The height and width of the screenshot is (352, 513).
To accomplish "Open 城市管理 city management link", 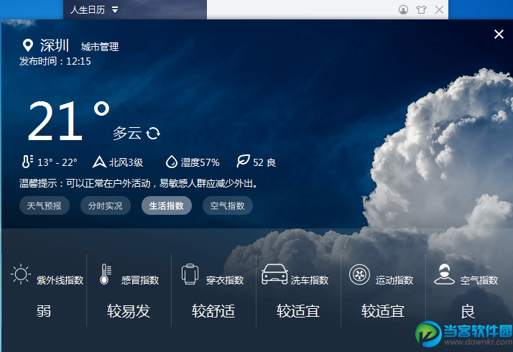I will [100, 47].
